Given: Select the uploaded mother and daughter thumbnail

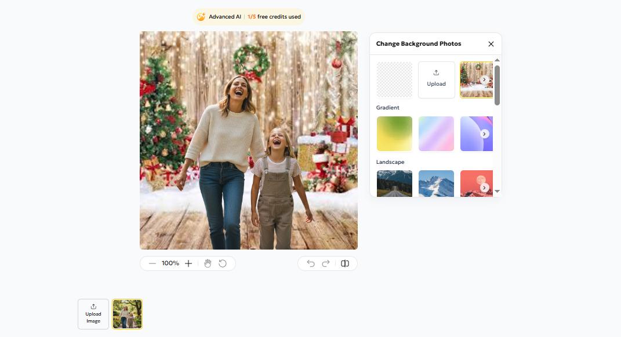Looking at the screenshot, I should [x=127, y=314].
